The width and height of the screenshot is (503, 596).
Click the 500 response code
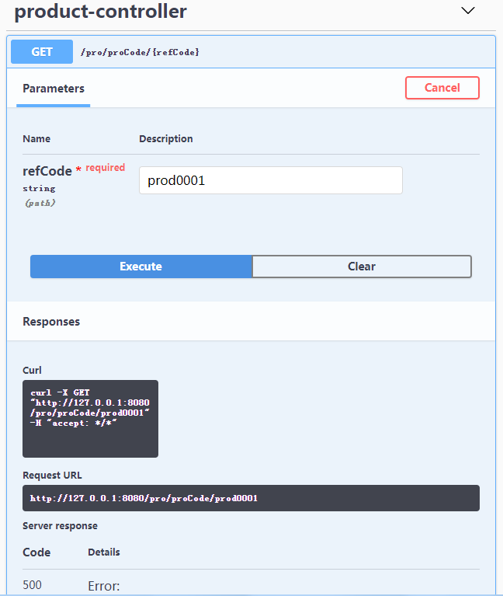32,585
